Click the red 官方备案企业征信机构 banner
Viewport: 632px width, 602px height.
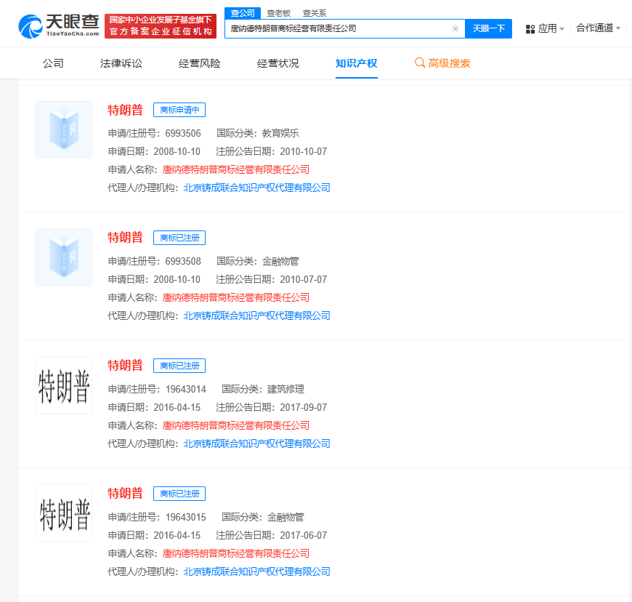161,26
